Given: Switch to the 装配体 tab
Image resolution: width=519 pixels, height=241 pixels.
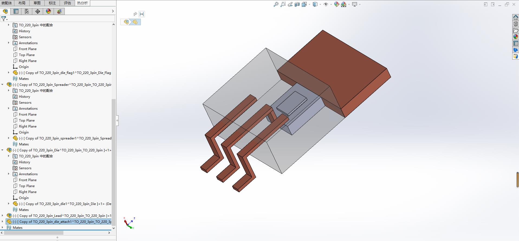Looking at the screenshot, I should click(x=7, y=3).
